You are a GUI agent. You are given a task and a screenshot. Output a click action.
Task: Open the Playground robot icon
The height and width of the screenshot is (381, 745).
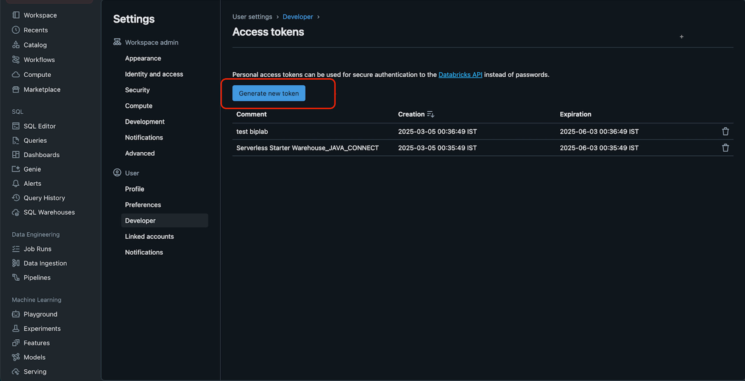(x=16, y=314)
